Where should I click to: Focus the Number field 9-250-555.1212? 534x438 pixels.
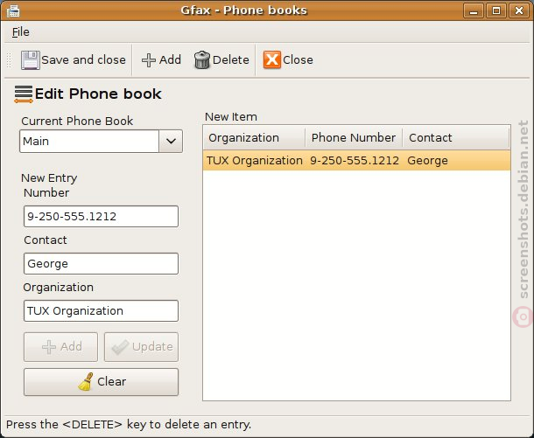(101, 216)
